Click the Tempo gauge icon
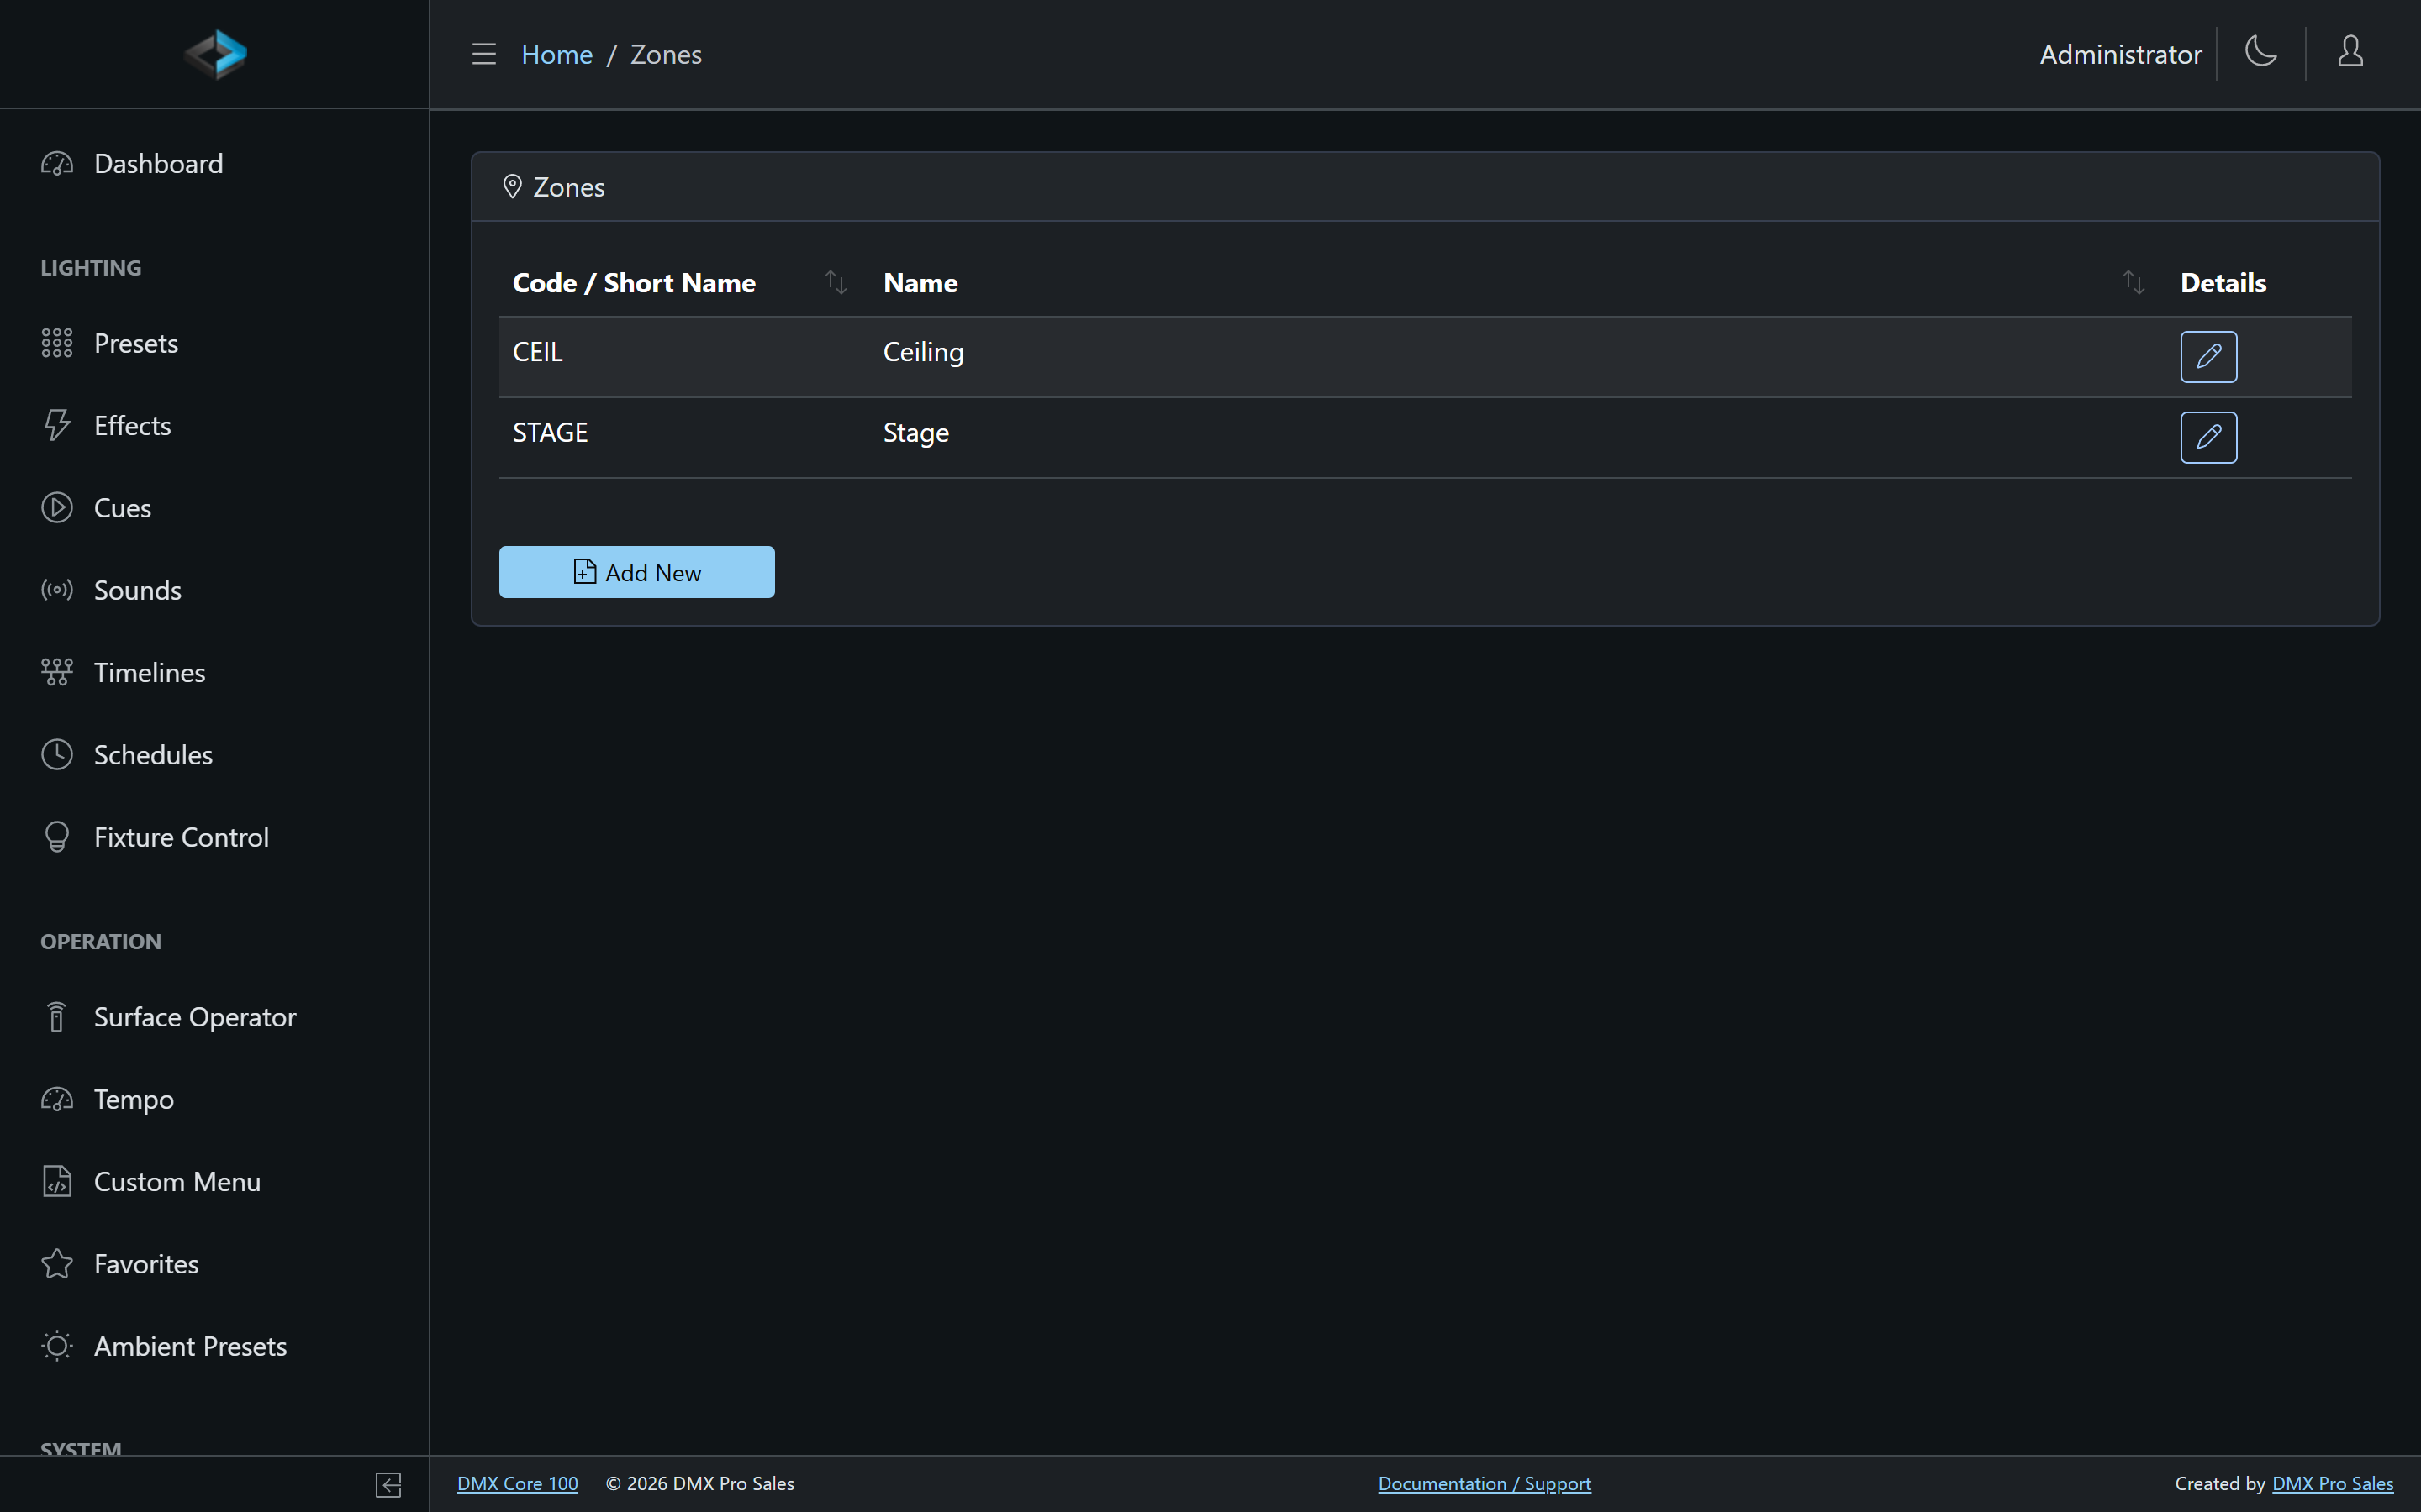Screen dimensions: 2421x1512 (57, 1099)
